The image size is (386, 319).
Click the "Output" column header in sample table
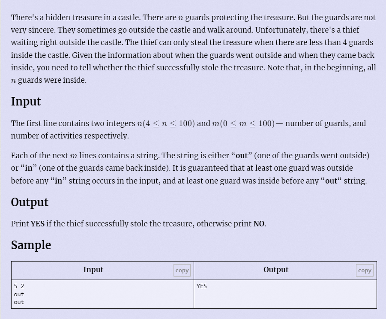[275, 270]
